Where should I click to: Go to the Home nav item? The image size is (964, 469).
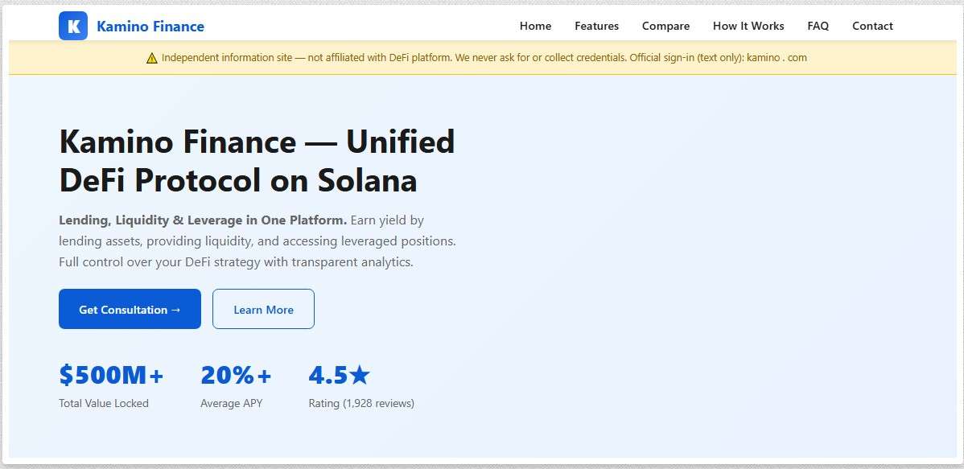coord(535,26)
